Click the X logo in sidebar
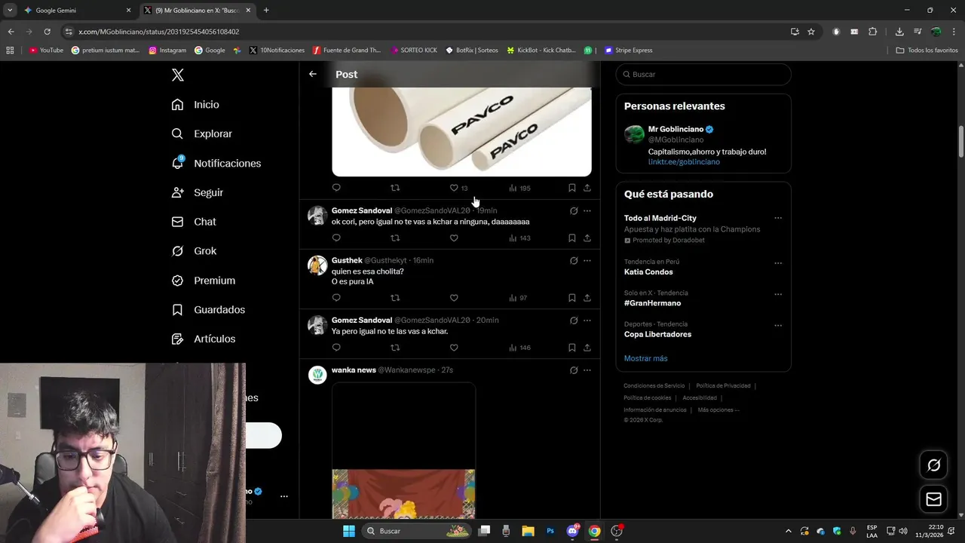Screen dimensions: 965x543 [x=177, y=75]
